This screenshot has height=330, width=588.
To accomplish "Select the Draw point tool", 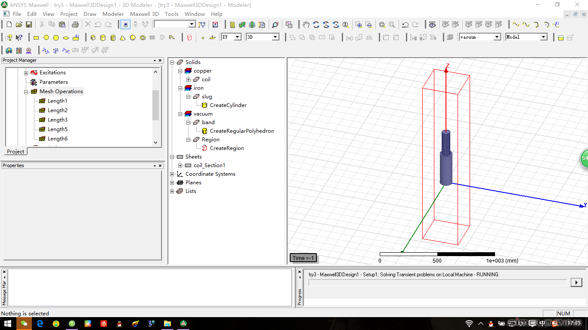I will pyautogui.click(x=203, y=38).
